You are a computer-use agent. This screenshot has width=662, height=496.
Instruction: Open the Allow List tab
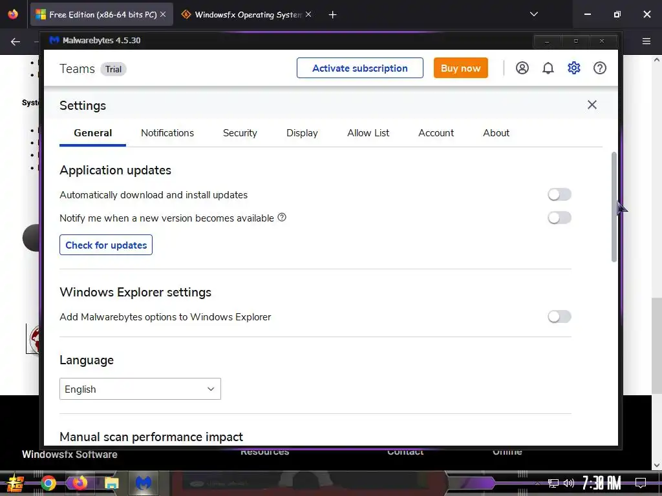click(x=368, y=133)
